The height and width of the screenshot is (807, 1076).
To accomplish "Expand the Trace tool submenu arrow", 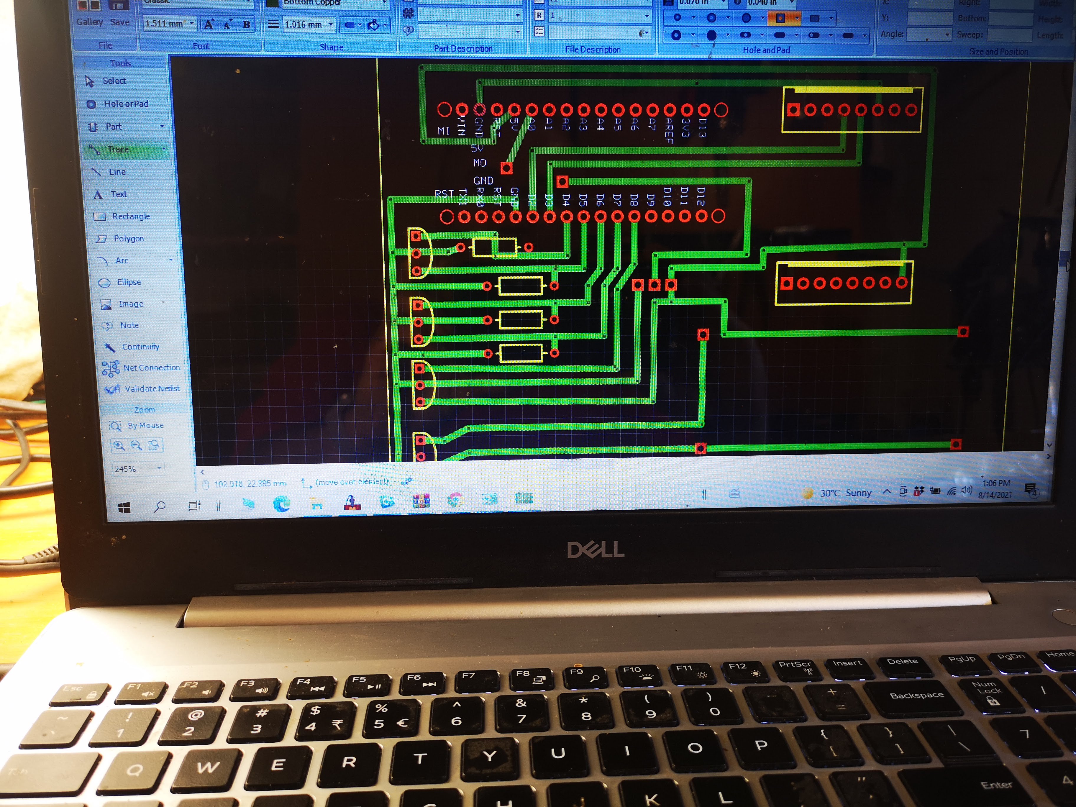I will pos(164,149).
